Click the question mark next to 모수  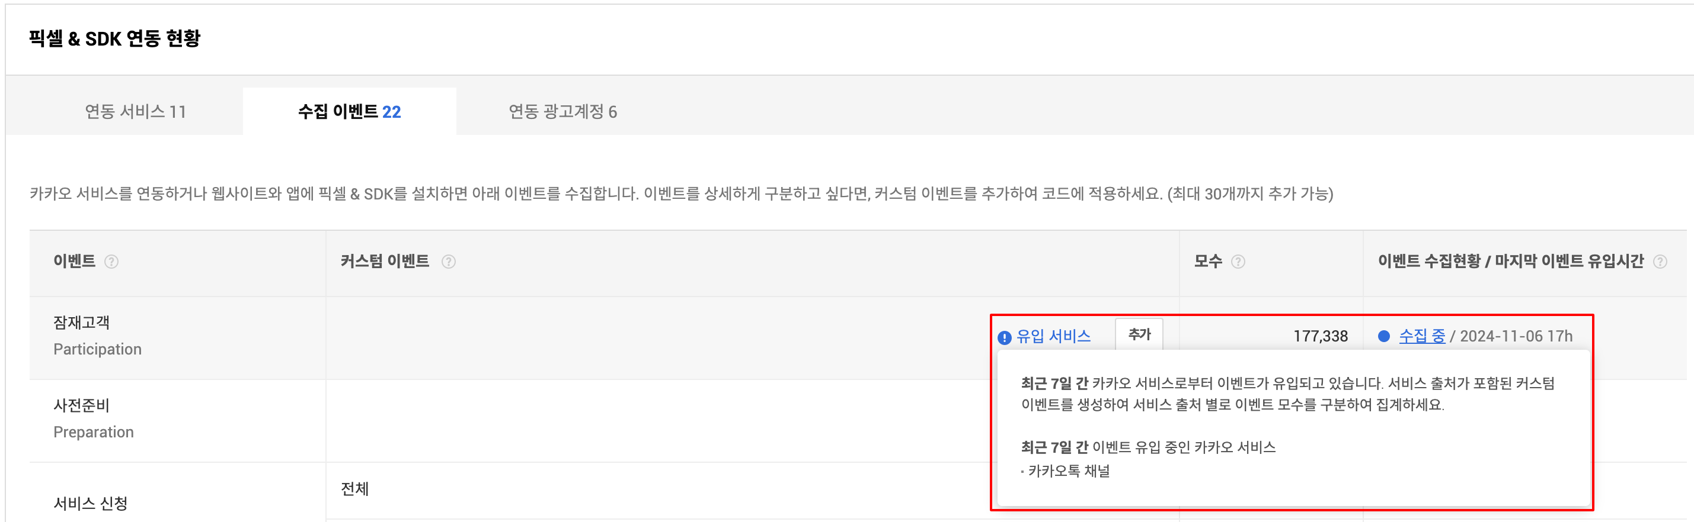(1238, 262)
